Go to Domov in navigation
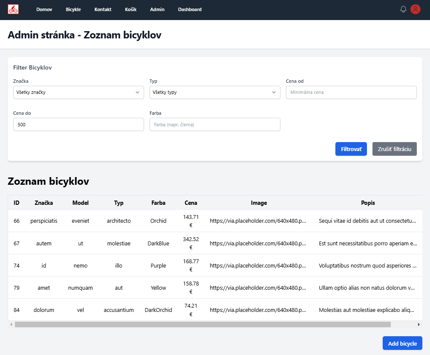430x355 pixels. tap(44, 9)
